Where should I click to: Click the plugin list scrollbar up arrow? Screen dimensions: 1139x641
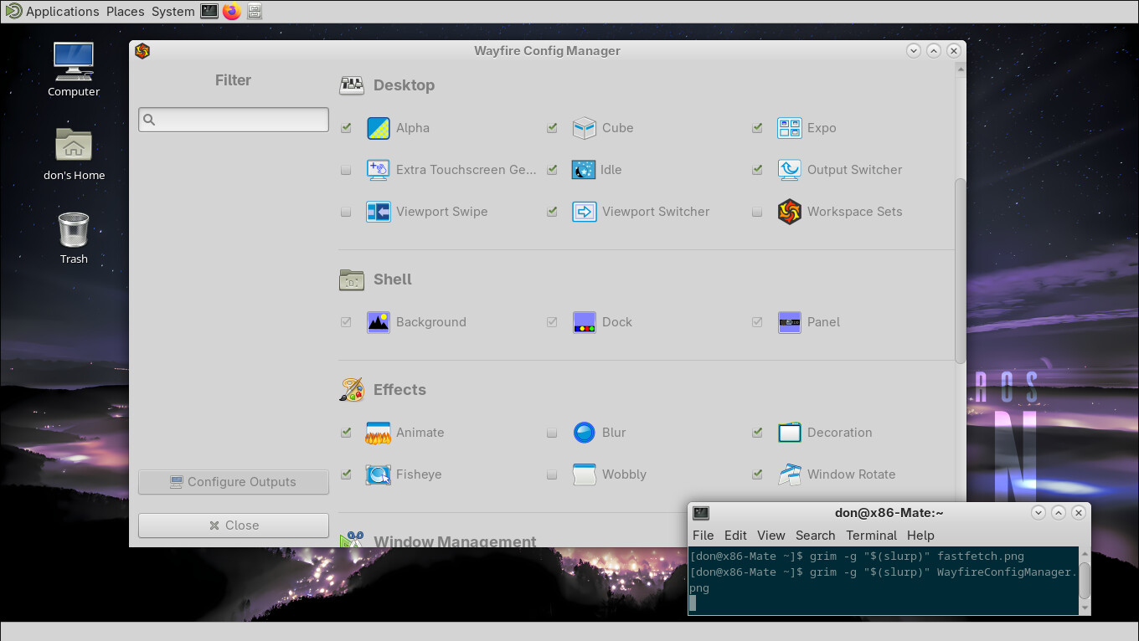[x=960, y=70]
